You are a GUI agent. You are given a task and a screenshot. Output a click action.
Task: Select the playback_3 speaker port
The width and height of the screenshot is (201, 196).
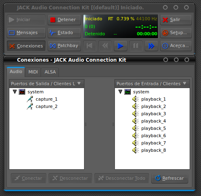[149, 114]
